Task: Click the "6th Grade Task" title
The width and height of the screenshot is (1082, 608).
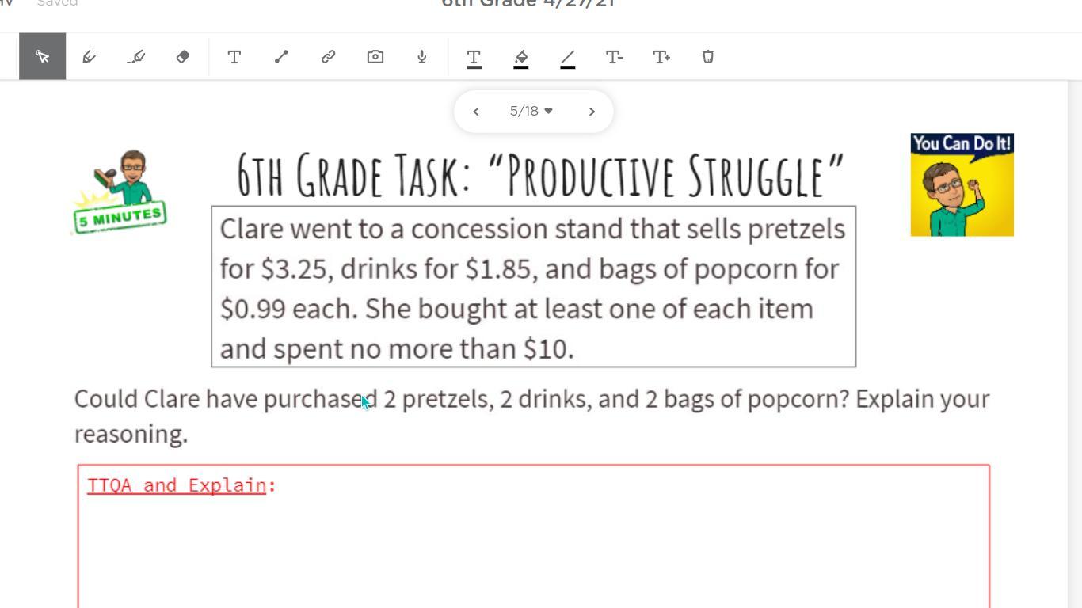Action: pyautogui.click(x=541, y=175)
